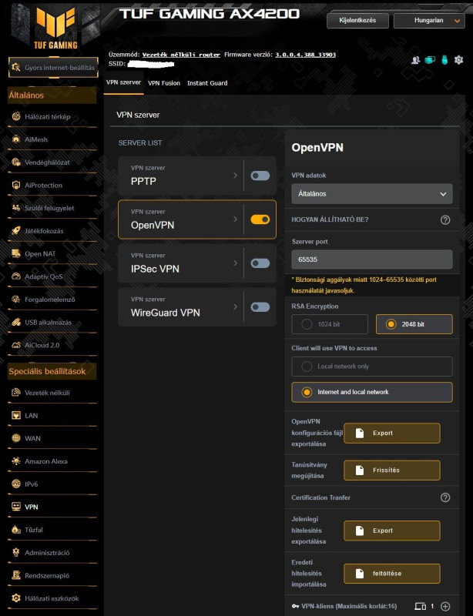The width and height of the screenshot is (473, 616).
Task: Enable the IPSec VPN toggle
Action: pos(260,263)
